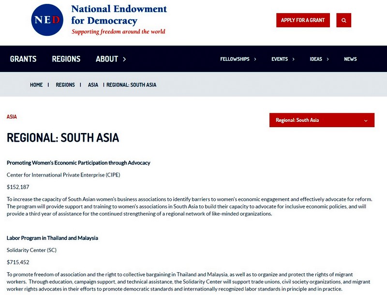
Task: Click the Regional: South Asia page heading
Action: click(x=63, y=138)
